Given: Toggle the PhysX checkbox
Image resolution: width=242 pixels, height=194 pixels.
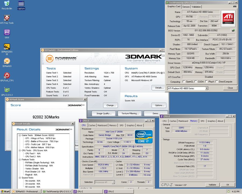Looking at the screenshot, I should (206, 82).
